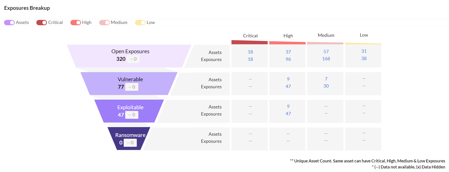
Task: Select the Exploitable funnel segment
Action: click(x=129, y=111)
